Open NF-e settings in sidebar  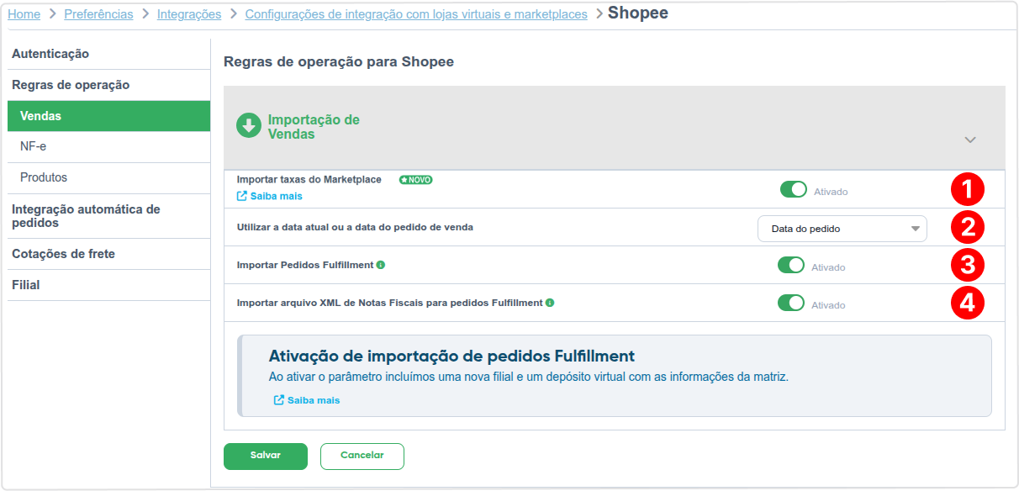pos(108,147)
